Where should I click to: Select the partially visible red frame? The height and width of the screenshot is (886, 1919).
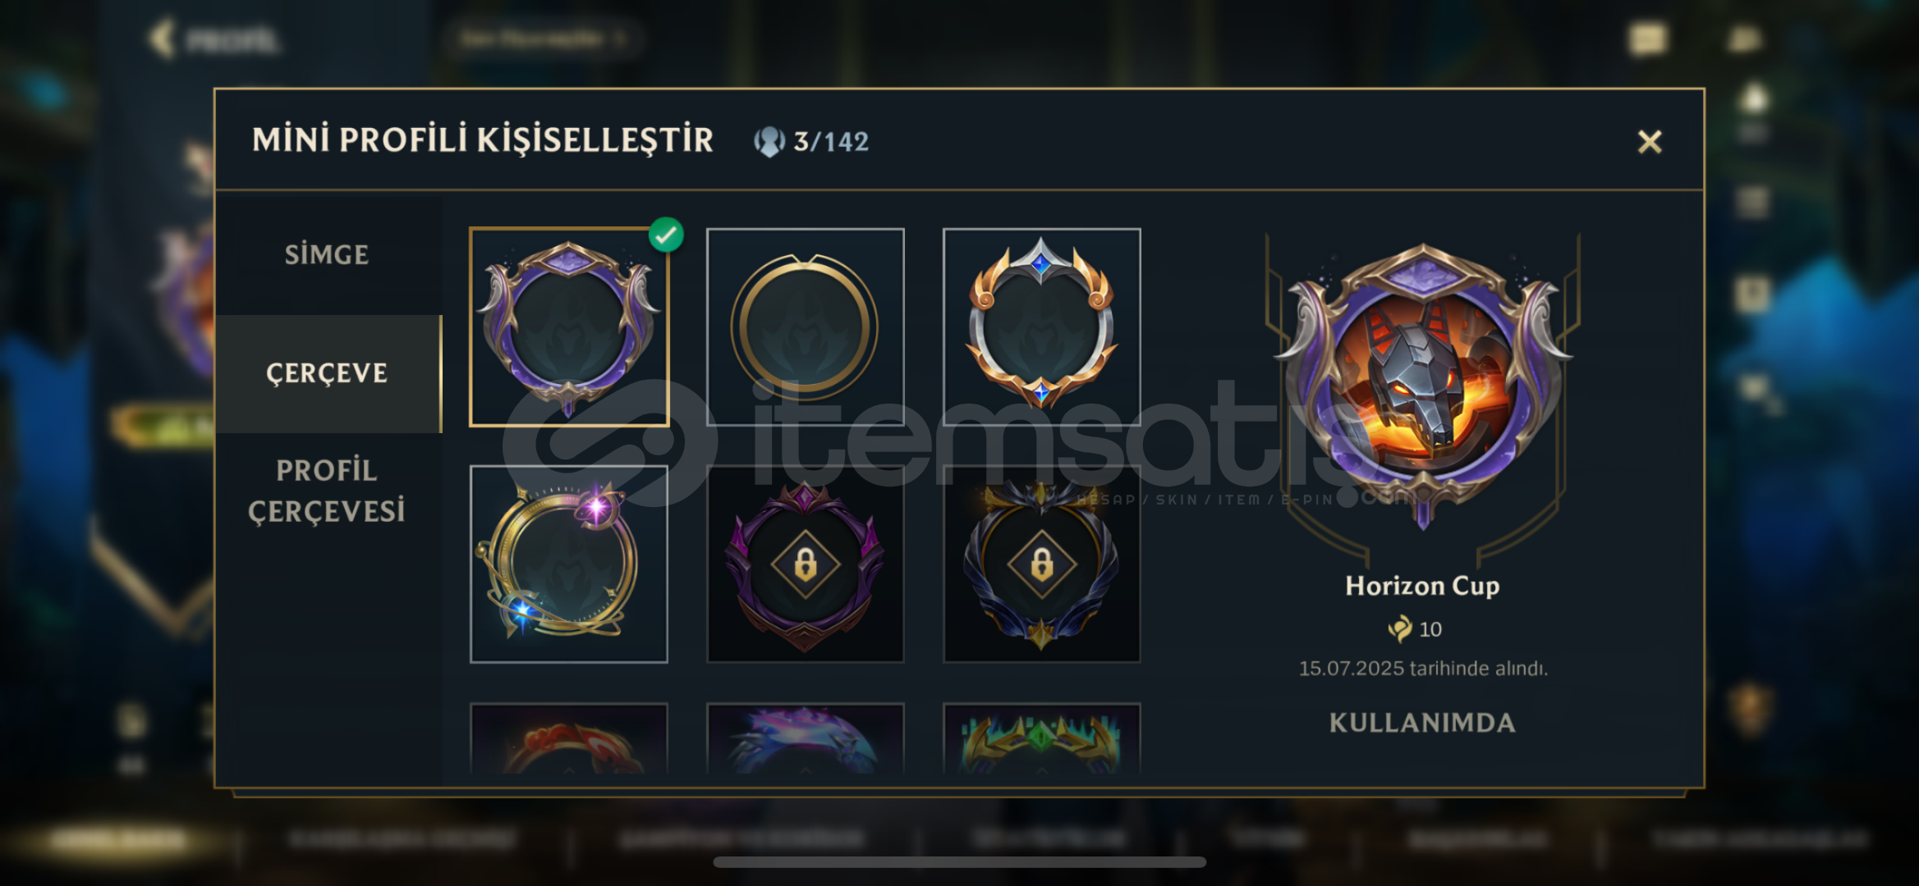point(568,738)
